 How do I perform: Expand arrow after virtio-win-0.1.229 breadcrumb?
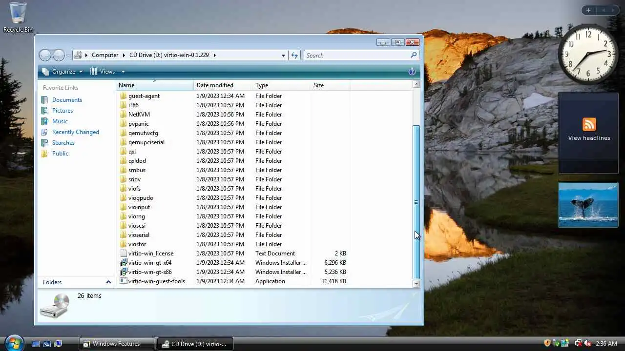point(214,55)
